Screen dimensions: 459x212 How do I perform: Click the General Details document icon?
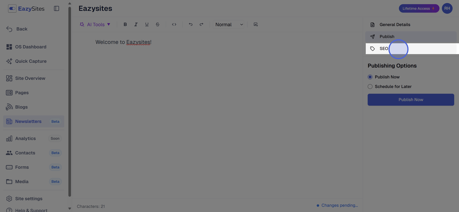[x=372, y=25]
